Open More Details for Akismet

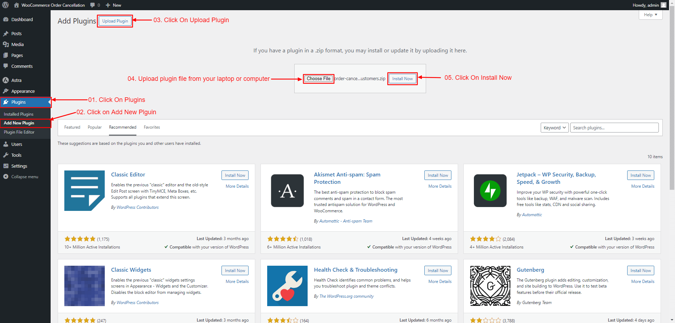point(440,186)
